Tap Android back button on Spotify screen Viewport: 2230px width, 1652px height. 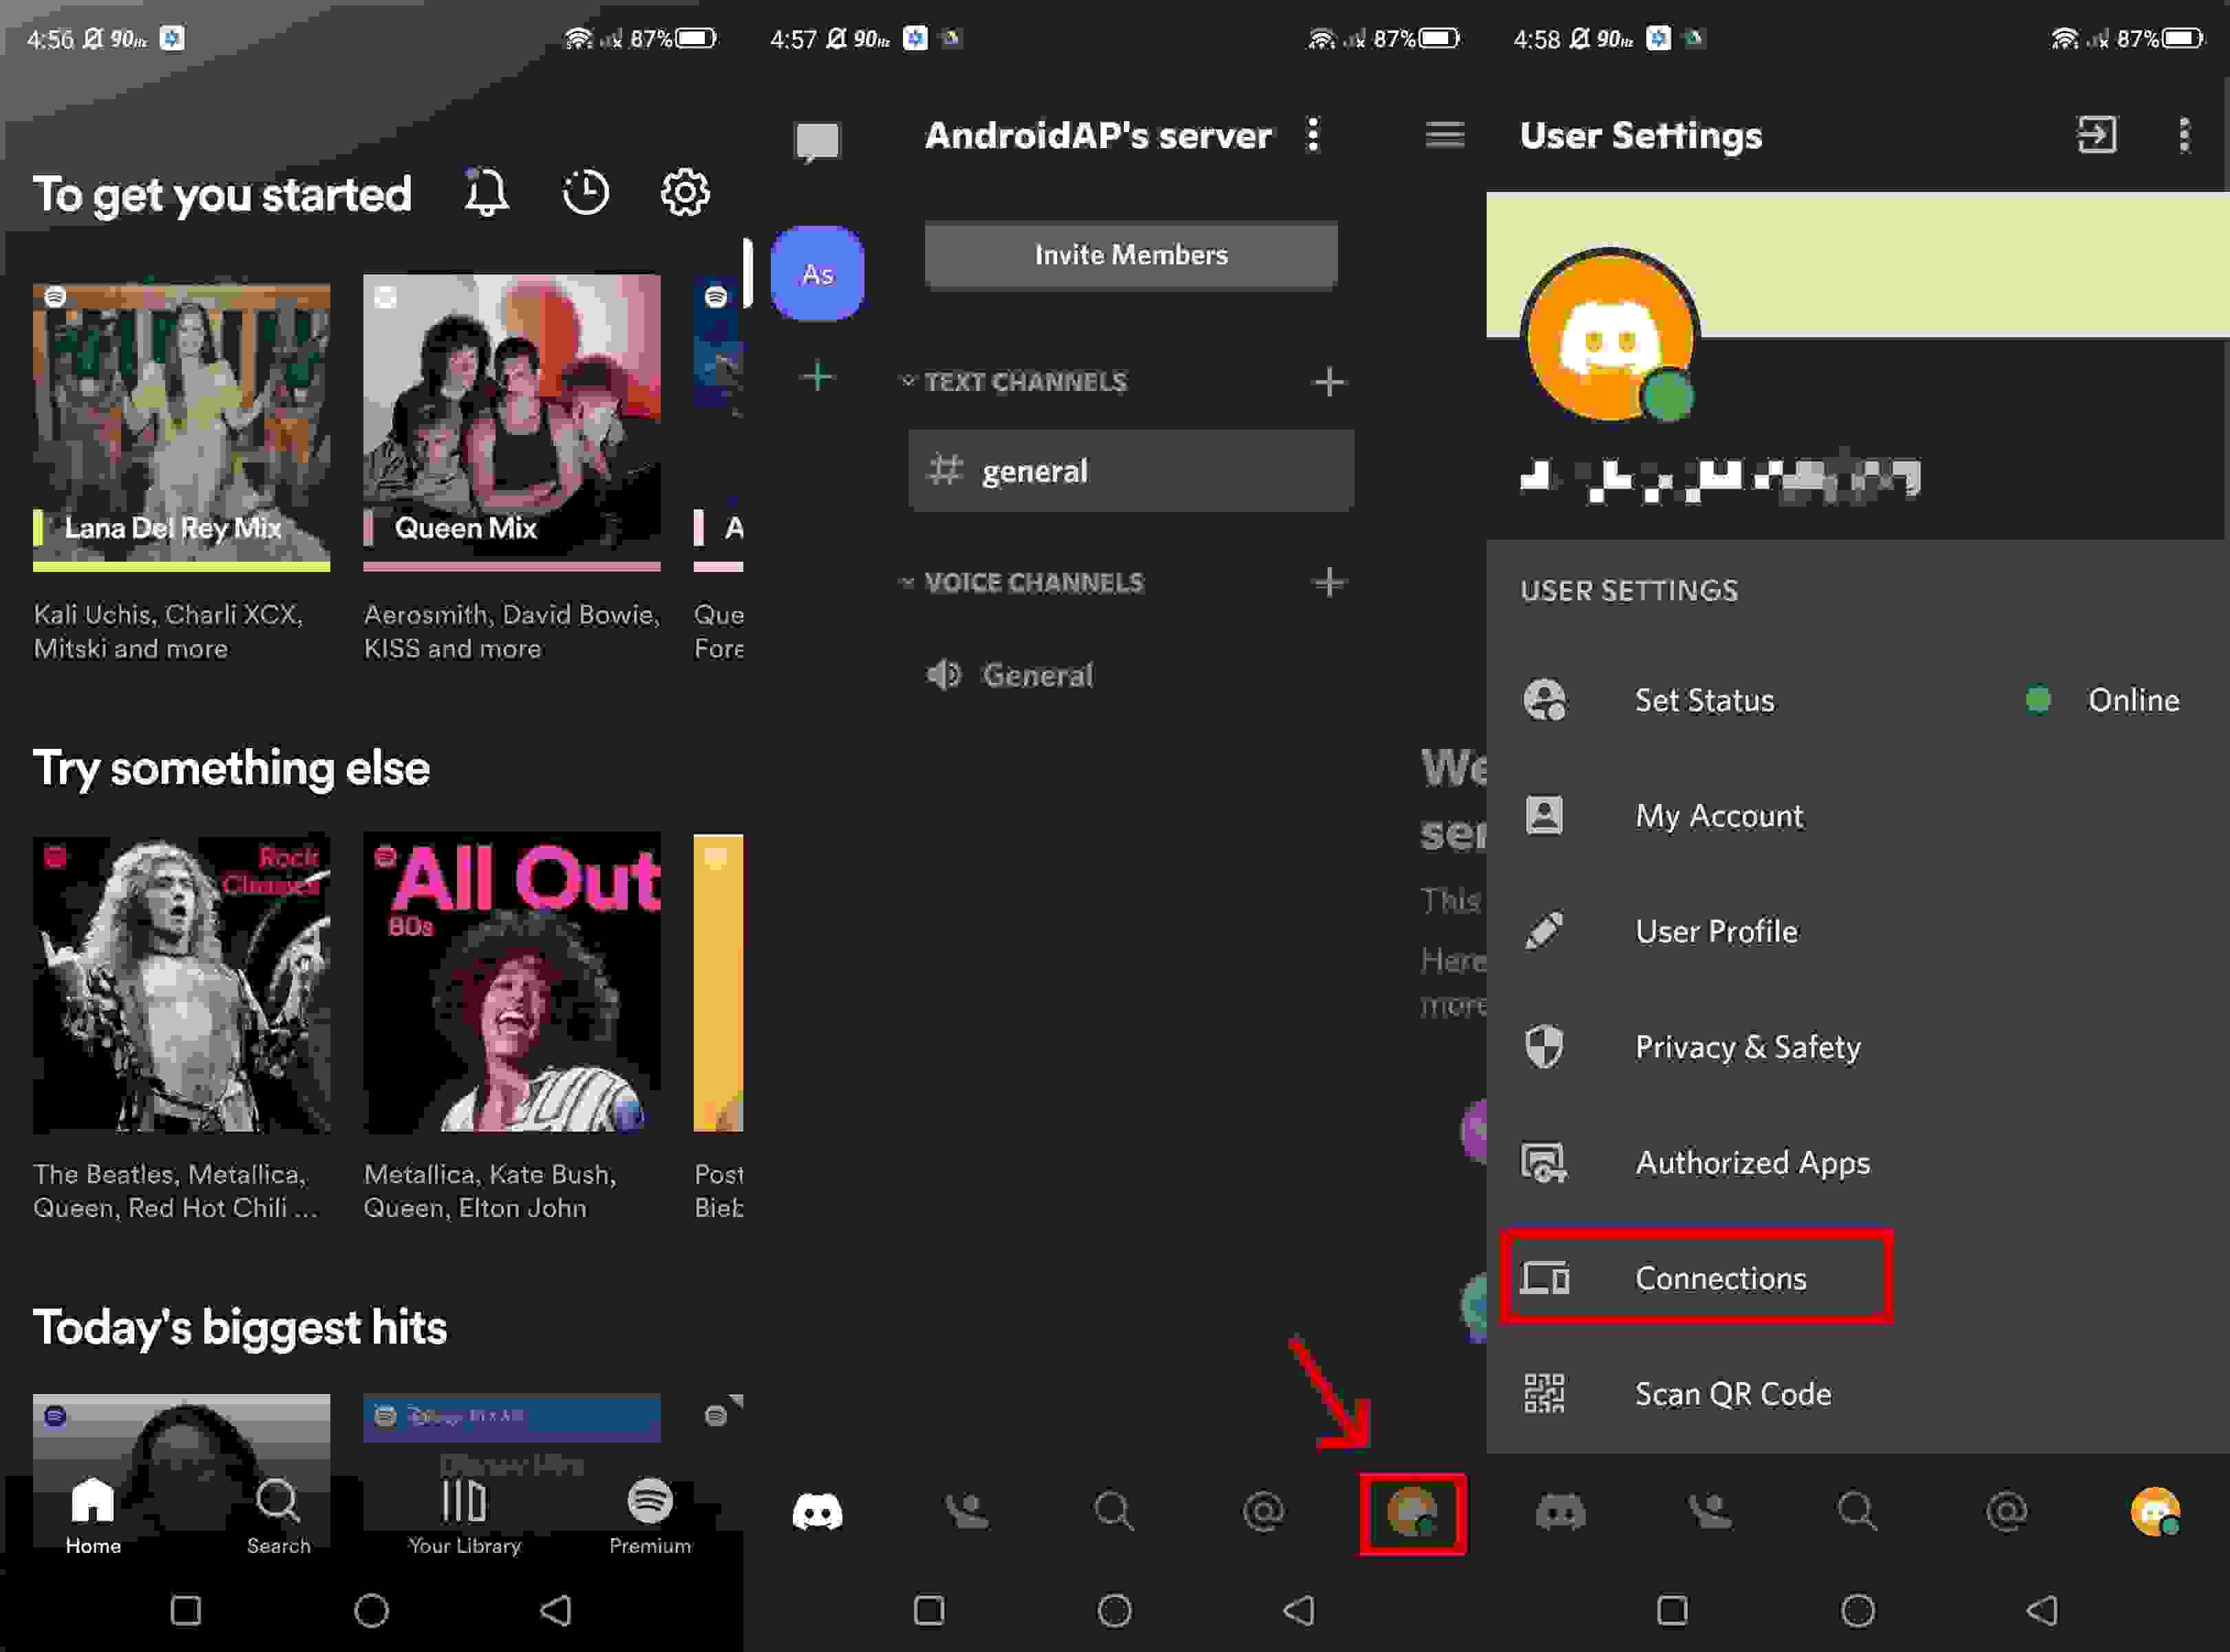tap(556, 1611)
